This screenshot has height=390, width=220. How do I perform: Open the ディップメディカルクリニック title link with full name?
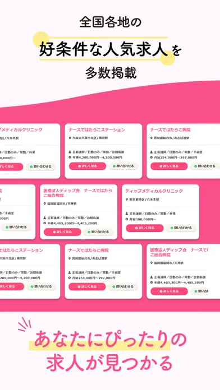tap(154, 191)
